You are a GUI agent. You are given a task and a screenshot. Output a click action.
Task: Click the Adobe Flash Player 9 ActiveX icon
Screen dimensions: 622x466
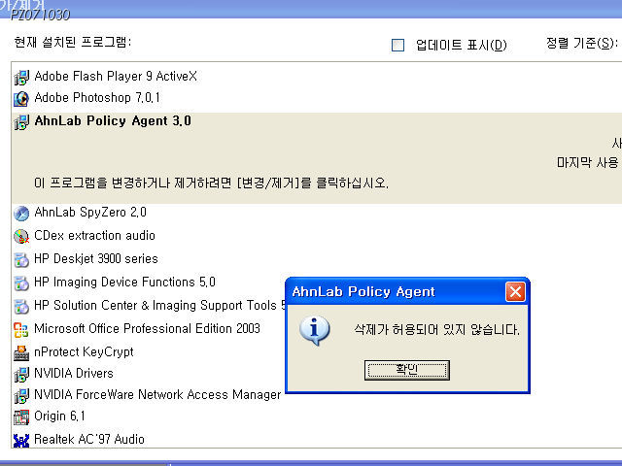[21, 77]
